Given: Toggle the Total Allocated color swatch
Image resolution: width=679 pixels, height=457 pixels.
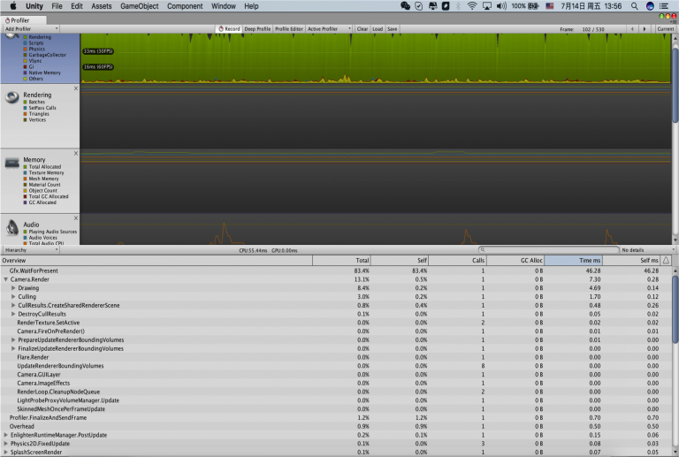Looking at the screenshot, I should coord(25,167).
